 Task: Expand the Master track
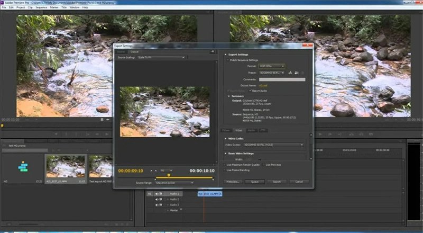pyautogui.click(x=168, y=210)
